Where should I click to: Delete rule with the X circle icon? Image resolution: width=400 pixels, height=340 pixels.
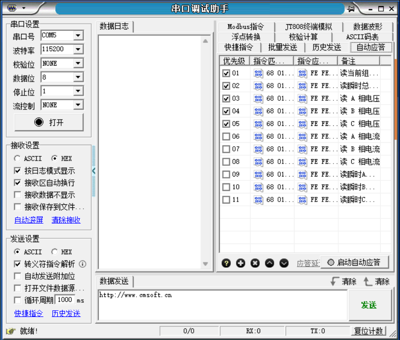tap(255, 263)
